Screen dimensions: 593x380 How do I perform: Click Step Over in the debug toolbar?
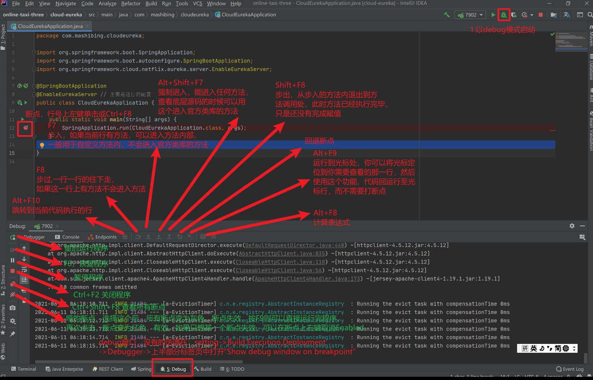(x=138, y=237)
